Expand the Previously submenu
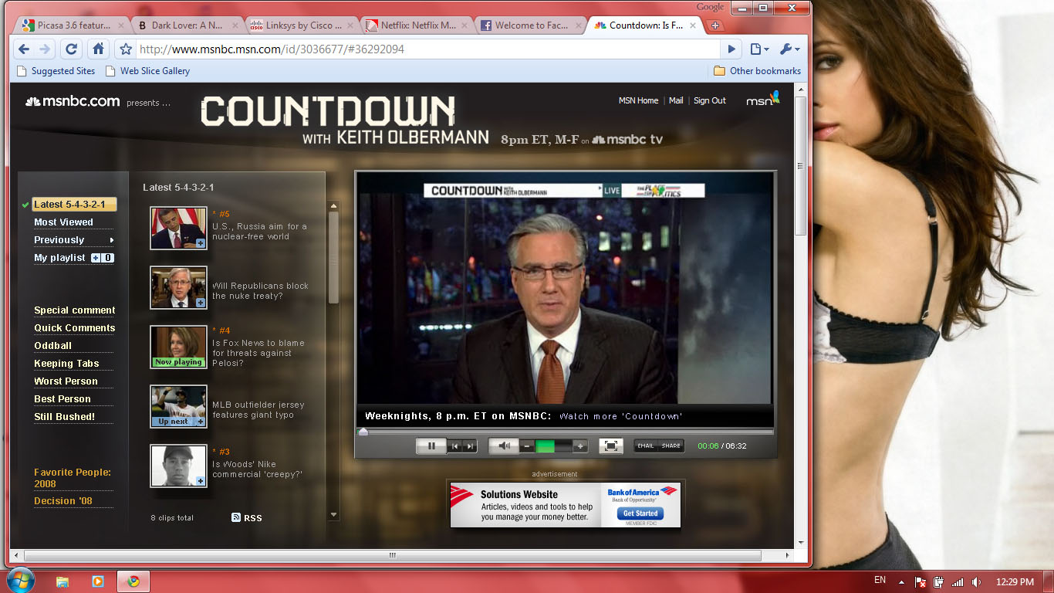This screenshot has height=593, width=1054. coord(74,240)
